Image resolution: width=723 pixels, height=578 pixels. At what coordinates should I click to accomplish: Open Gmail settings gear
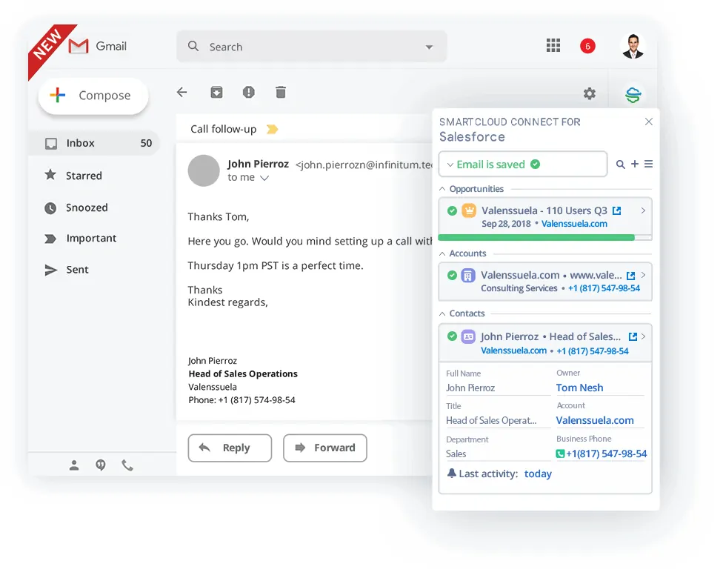pyautogui.click(x=589, y=93)
